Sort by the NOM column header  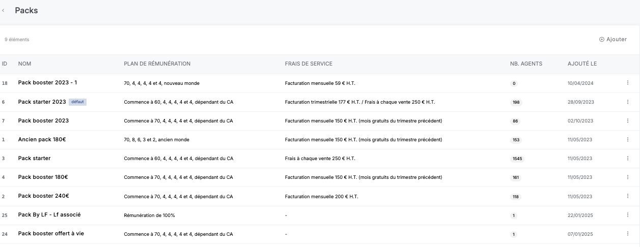[24, 64]
